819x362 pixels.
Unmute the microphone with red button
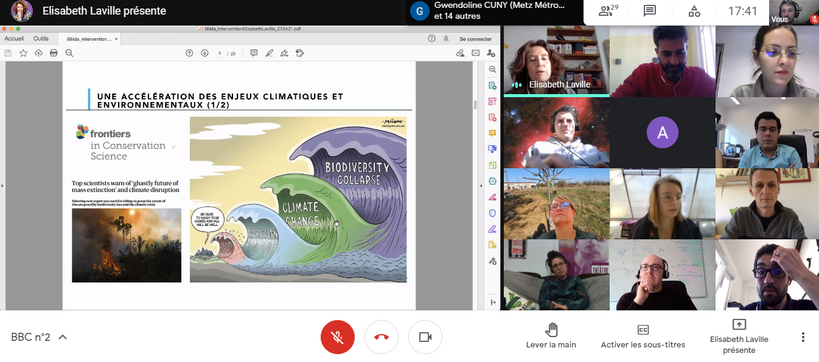(337, 337)
